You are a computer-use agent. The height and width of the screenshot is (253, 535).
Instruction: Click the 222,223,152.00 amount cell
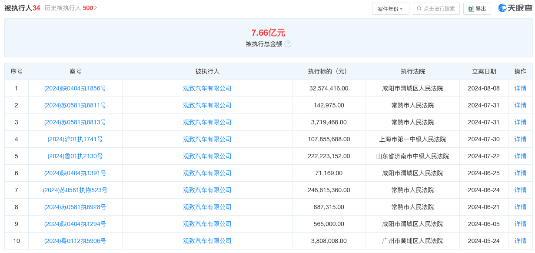(x=329, y=156)
